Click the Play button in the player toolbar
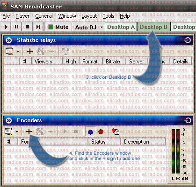196x187 pixels. (x=6, y=27)
